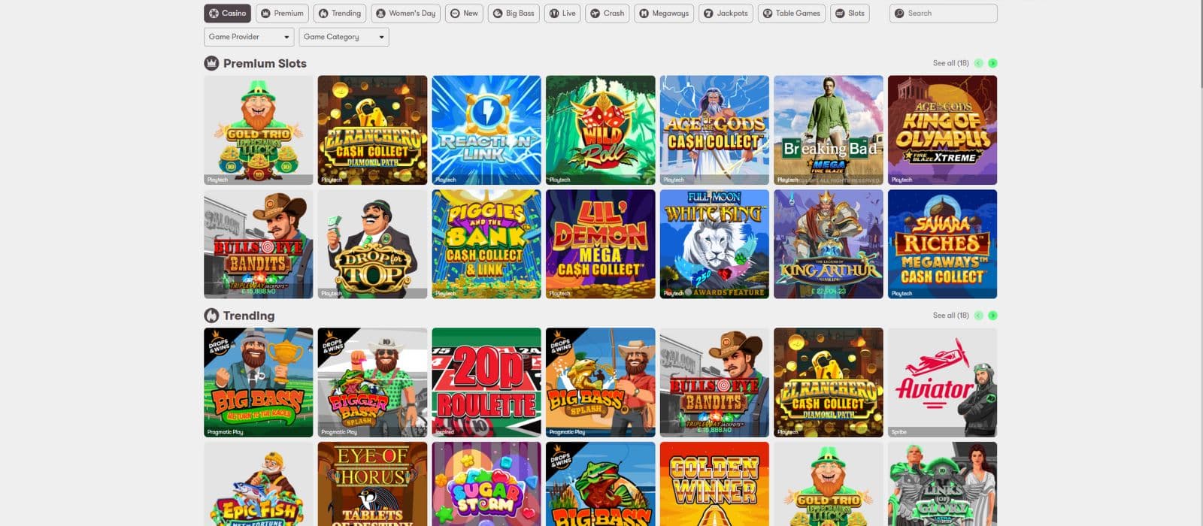Open the Wild Roll game
This screenshot has height=526, width=1203.
[x=601, y=130]
